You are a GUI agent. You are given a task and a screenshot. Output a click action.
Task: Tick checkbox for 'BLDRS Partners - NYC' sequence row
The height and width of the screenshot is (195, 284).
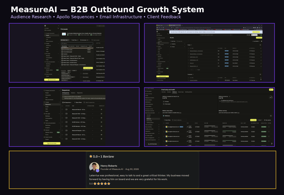62,122
